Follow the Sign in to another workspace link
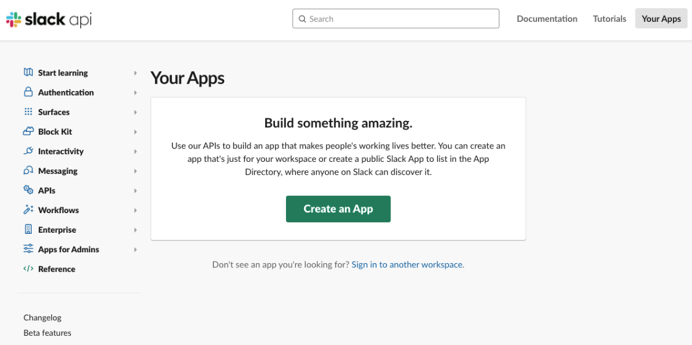This screenshot has width=692, height=345. pyautogui.click(x=407, y=265)
